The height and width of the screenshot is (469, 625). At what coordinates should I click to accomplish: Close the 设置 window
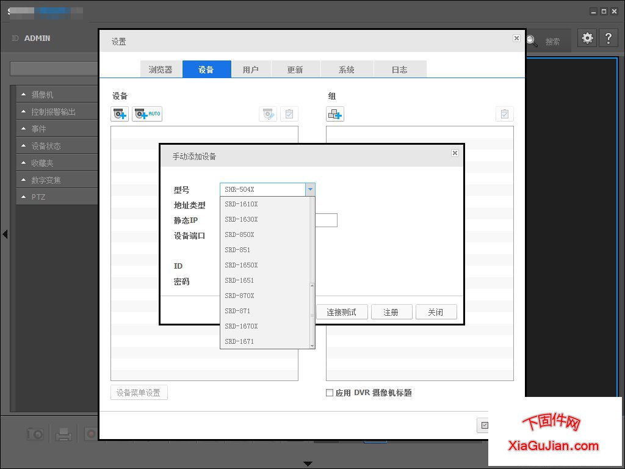[516, 38]
